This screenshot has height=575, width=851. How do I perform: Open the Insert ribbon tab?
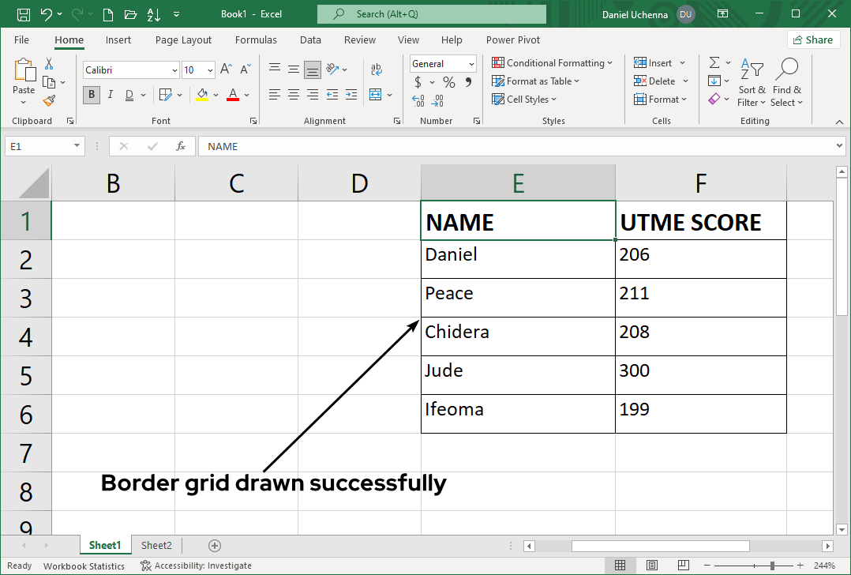click(x=118, y=40)
